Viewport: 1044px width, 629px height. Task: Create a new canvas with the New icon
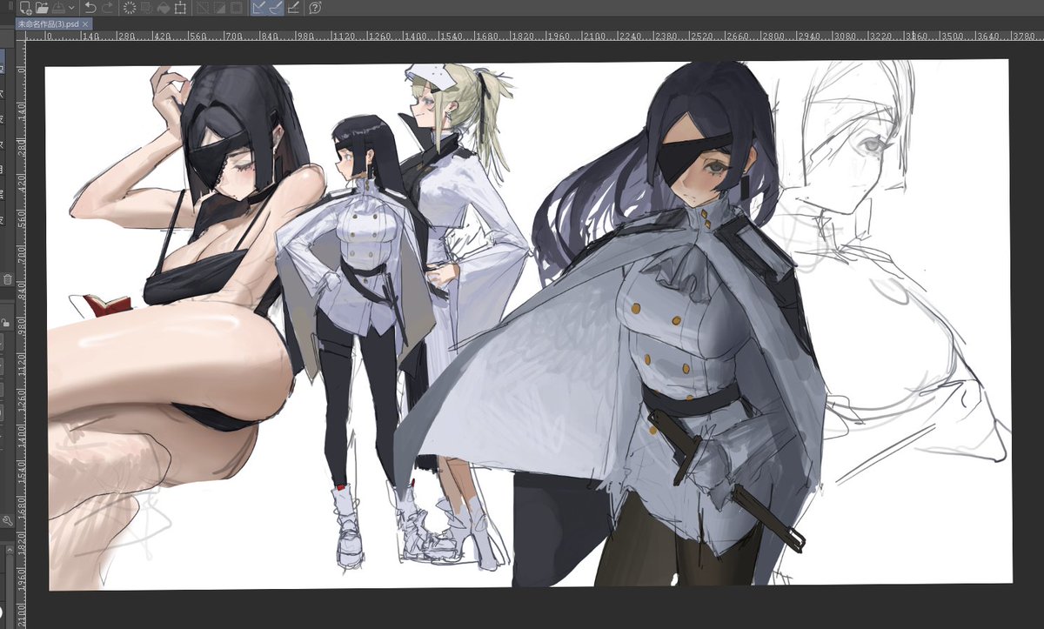(25, 8)
